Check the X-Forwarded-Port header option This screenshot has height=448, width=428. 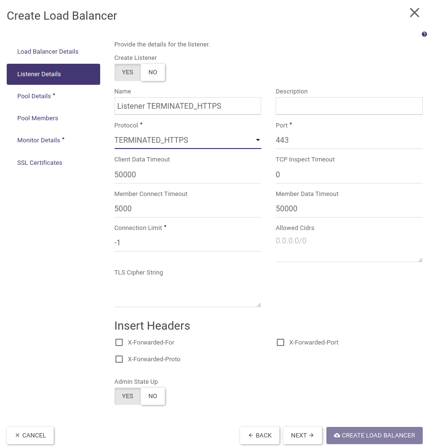[281, 343]
